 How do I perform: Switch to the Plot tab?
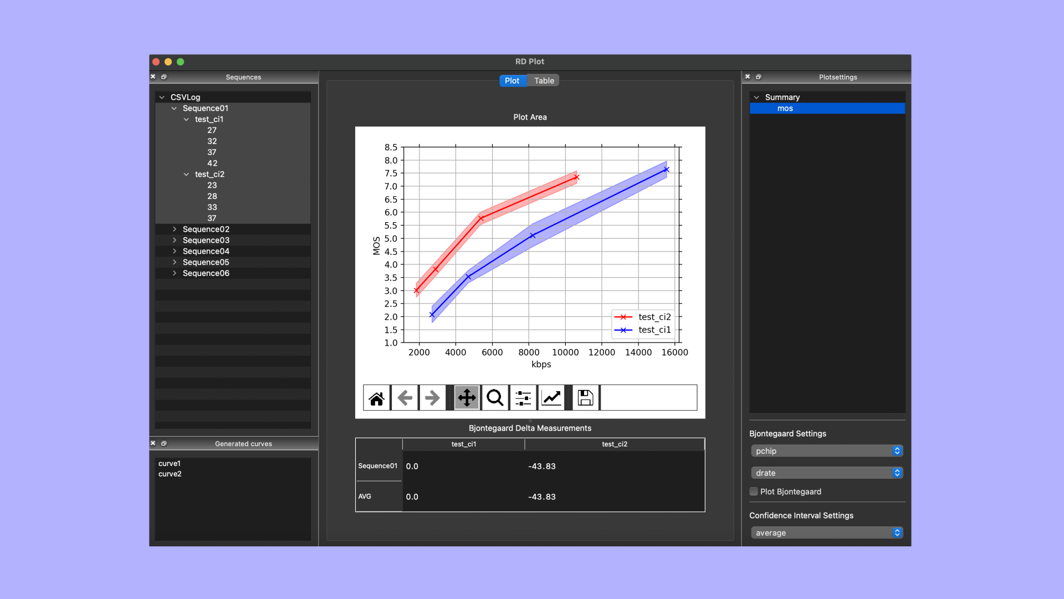[x=513, y=81]
